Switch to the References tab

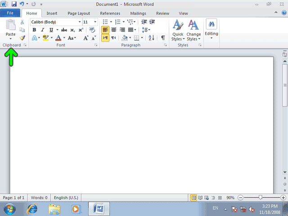pos(110,13)
